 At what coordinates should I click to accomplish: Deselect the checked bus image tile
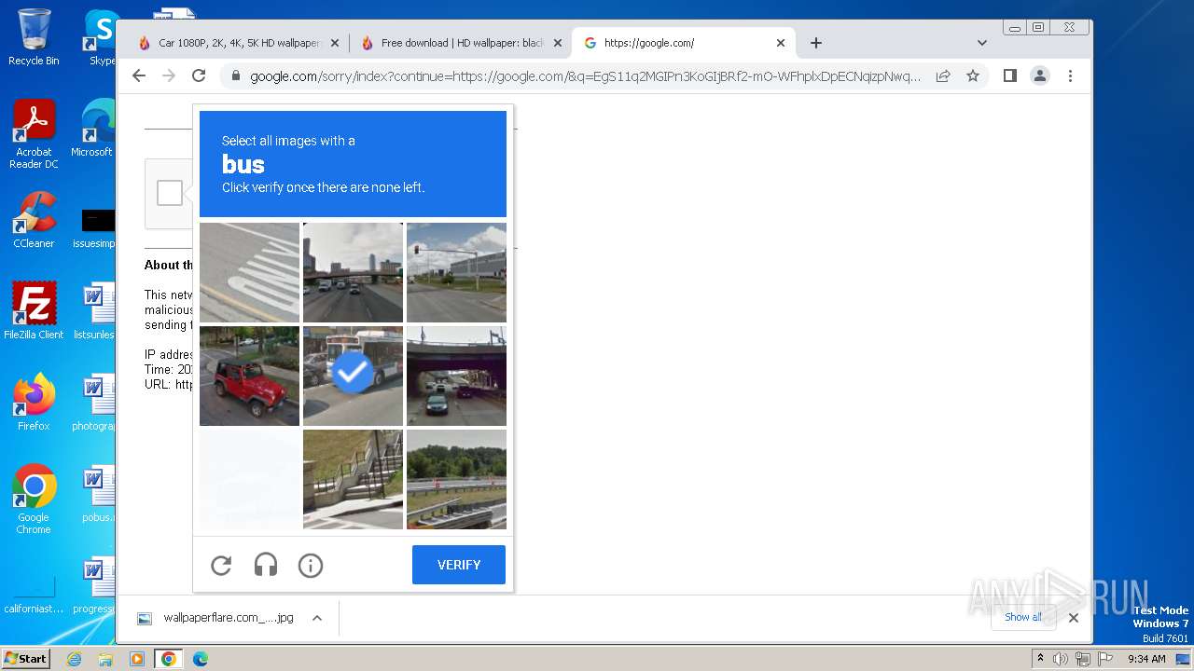(x=353, y=376)
